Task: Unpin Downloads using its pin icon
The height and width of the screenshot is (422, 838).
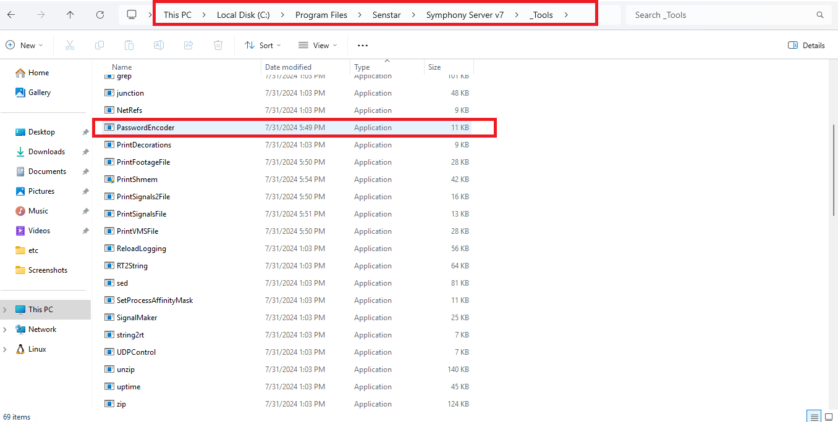Action: tap(85, 151)
